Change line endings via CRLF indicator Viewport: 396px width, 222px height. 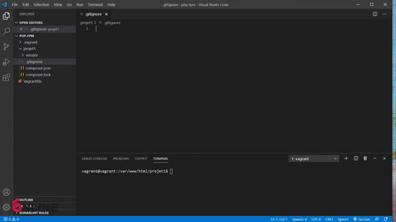click(329, 220)
